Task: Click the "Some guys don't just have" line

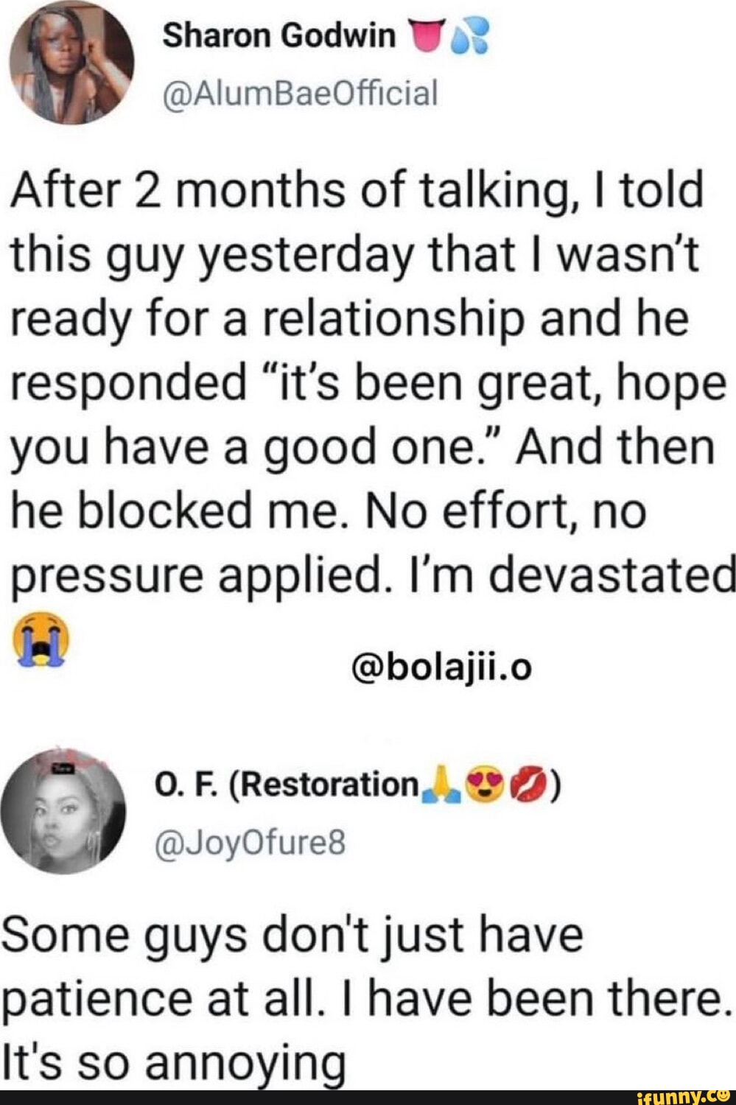Action: coord(292,936)
